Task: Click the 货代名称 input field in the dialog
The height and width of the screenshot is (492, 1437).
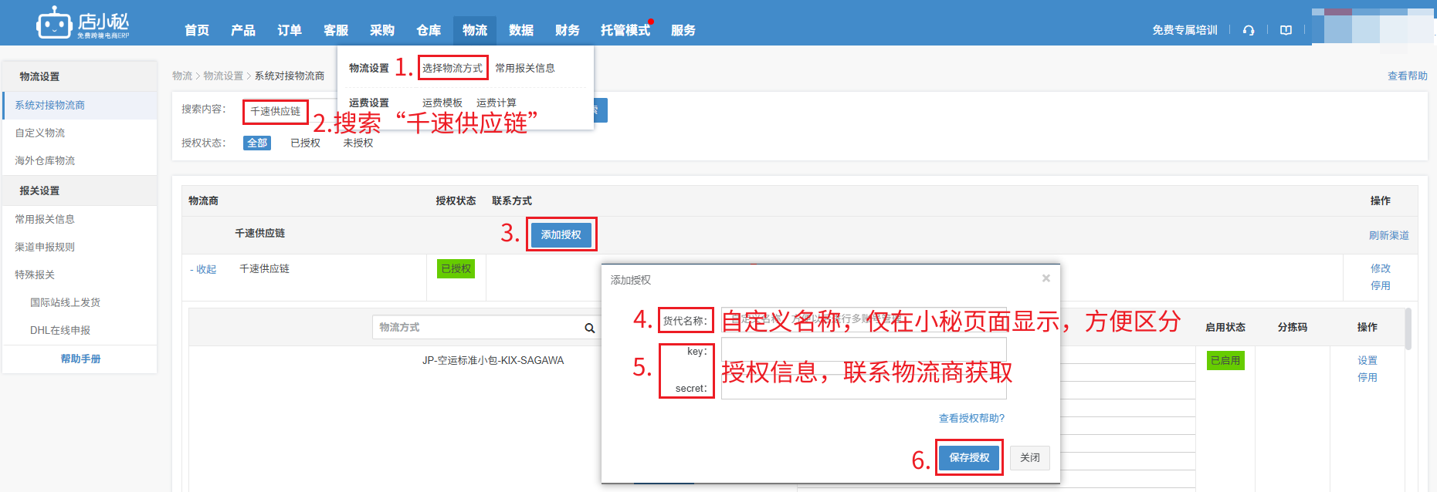Action: click(863, 319)
